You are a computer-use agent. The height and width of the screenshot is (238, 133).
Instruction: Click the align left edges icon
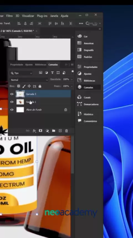click(x=19, y=23)
